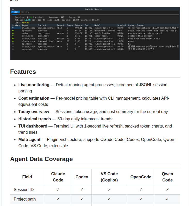The width and height of the screenshot is (193, 206).
Task: Click the bold 'Cost estimation' text
Action: pyautogui.click(x=34, y=98)
